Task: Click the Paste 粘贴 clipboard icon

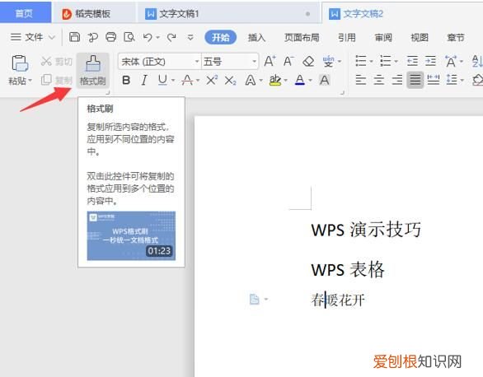Action: tap(20, 63)
